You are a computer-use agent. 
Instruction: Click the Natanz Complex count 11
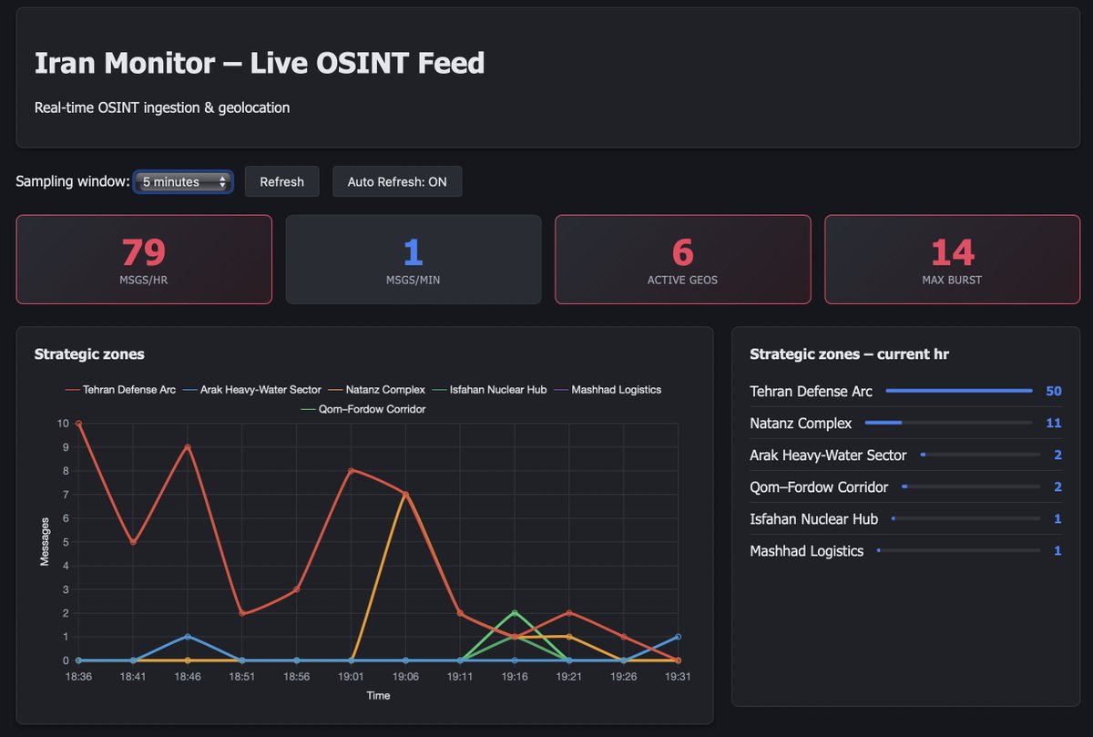pos(1055,423)
